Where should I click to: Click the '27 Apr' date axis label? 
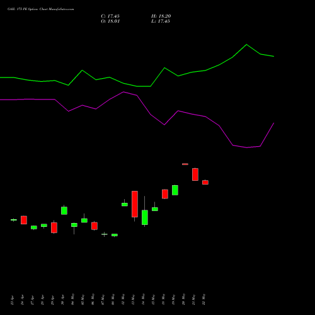click(x=32, y=301)
